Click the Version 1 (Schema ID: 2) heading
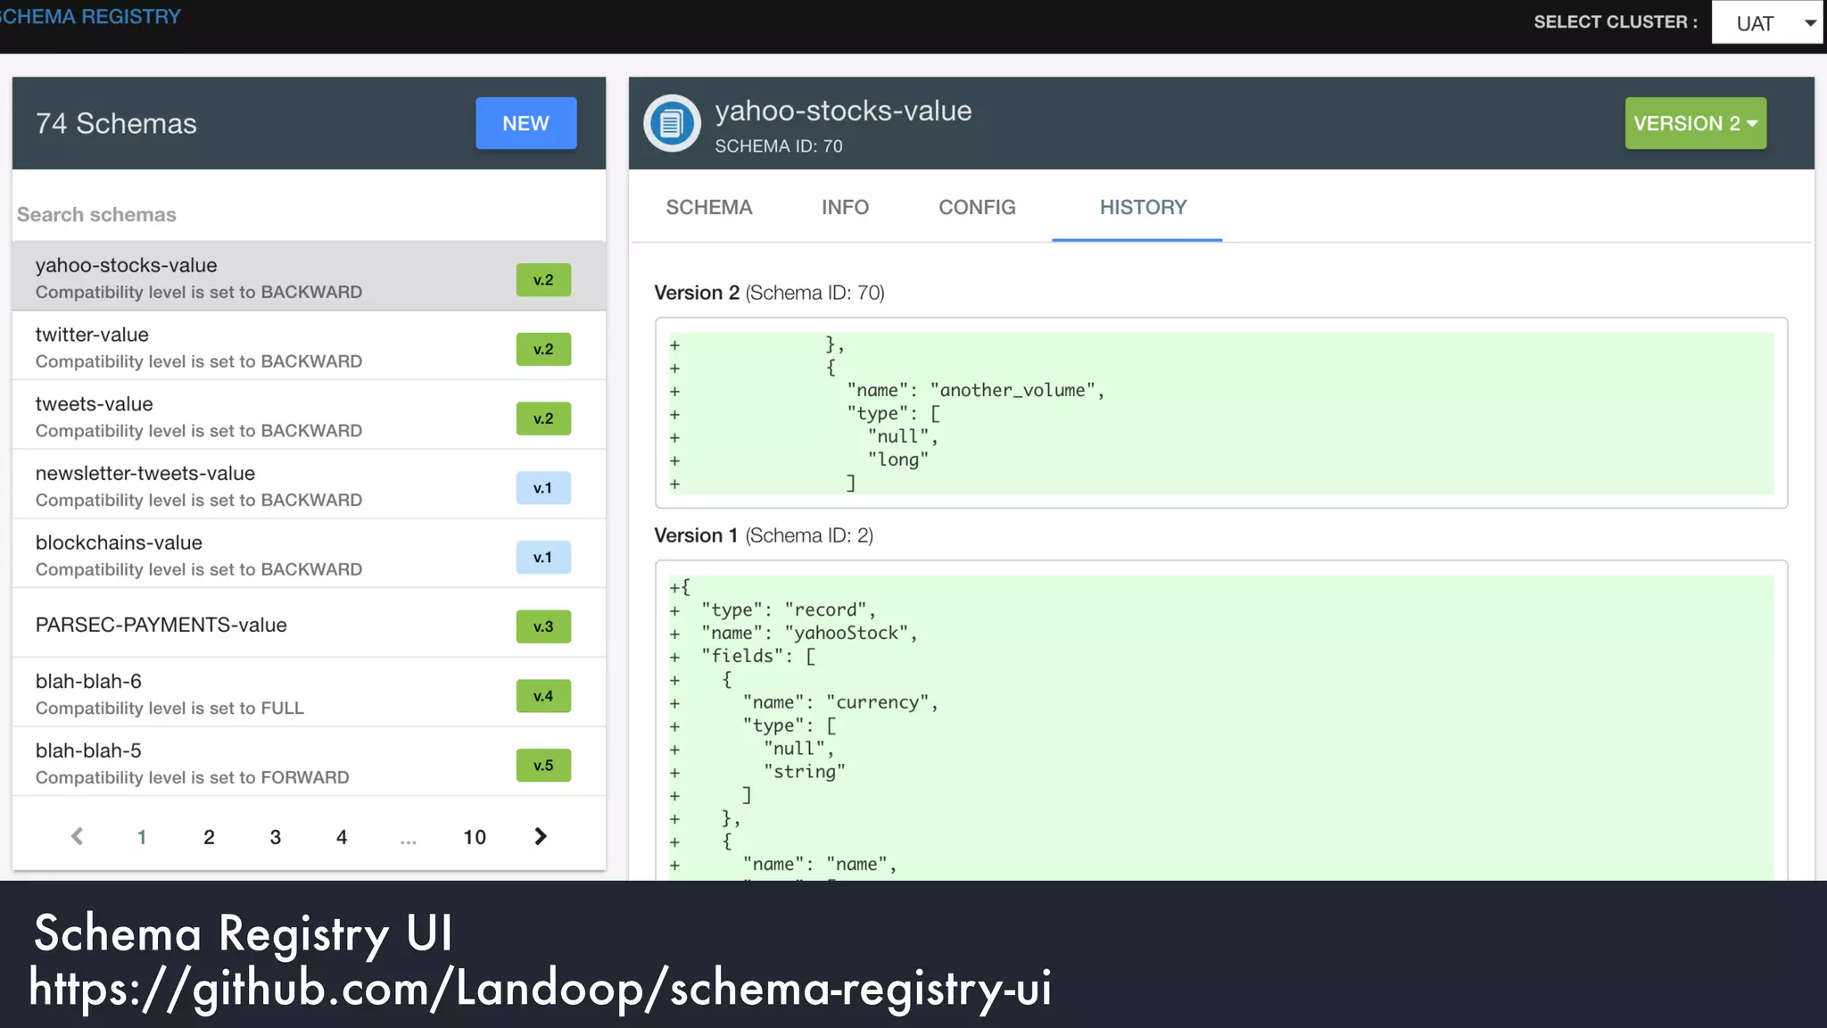The height and width of the screenshot is (1028, 1827). click(764, 535)
